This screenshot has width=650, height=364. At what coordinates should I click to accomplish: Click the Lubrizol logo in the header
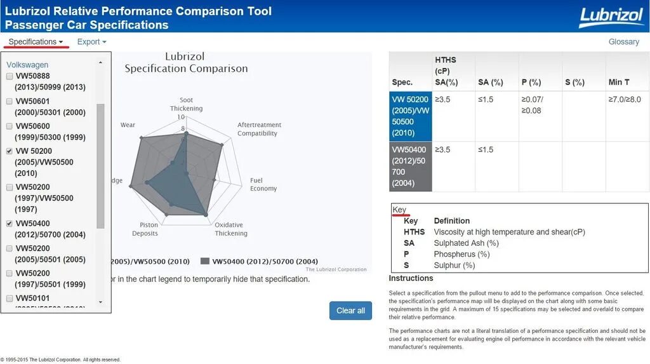pos(611,17)
